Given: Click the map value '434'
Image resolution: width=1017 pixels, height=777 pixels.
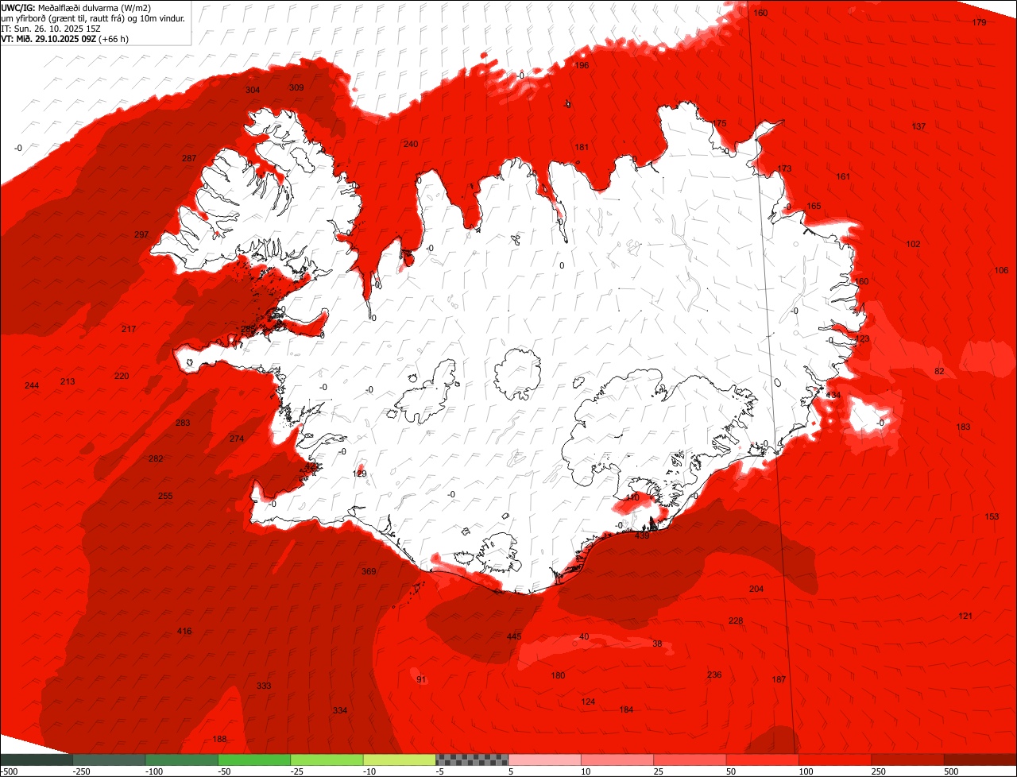Looking at the screenshot, I should (x=833, y=395).
